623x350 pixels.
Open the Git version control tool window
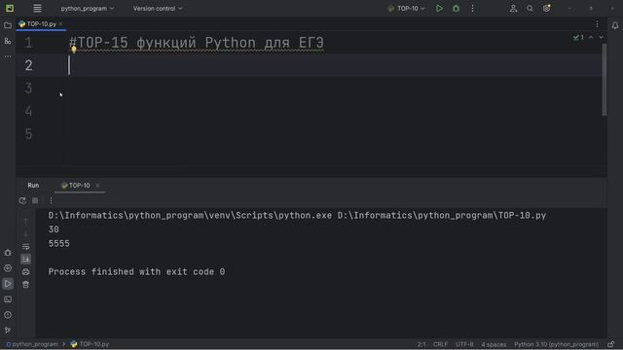point(8,331)
